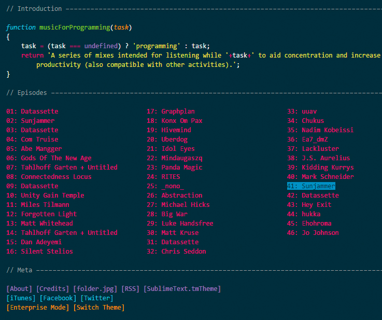
Task: Open episode 46: Jo Johnson
Action: point(313,233)
